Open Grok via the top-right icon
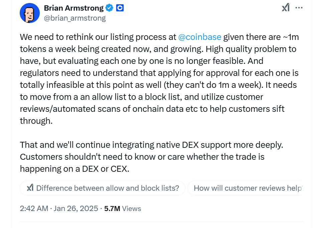Viewport: 321px width, 228px height. 286,8
